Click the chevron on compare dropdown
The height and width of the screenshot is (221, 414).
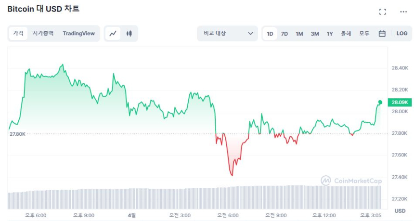[x=250, y=34]
